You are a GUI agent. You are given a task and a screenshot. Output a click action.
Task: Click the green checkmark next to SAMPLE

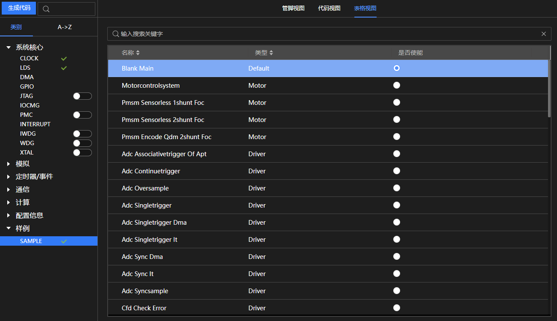tap(64, 241)
